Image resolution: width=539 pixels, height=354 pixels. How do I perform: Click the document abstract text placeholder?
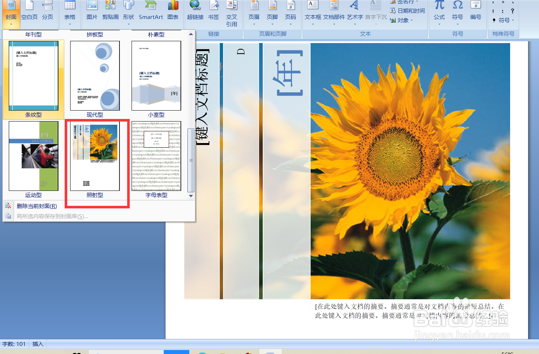pyautogui.click(x=409, y=311)
